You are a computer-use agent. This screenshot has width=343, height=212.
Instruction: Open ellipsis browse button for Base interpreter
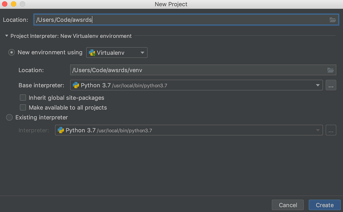(331, 85)
